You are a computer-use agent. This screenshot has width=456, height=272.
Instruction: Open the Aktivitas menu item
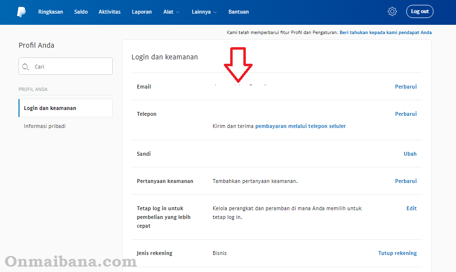pyautogui.click(x=109, y=12)
